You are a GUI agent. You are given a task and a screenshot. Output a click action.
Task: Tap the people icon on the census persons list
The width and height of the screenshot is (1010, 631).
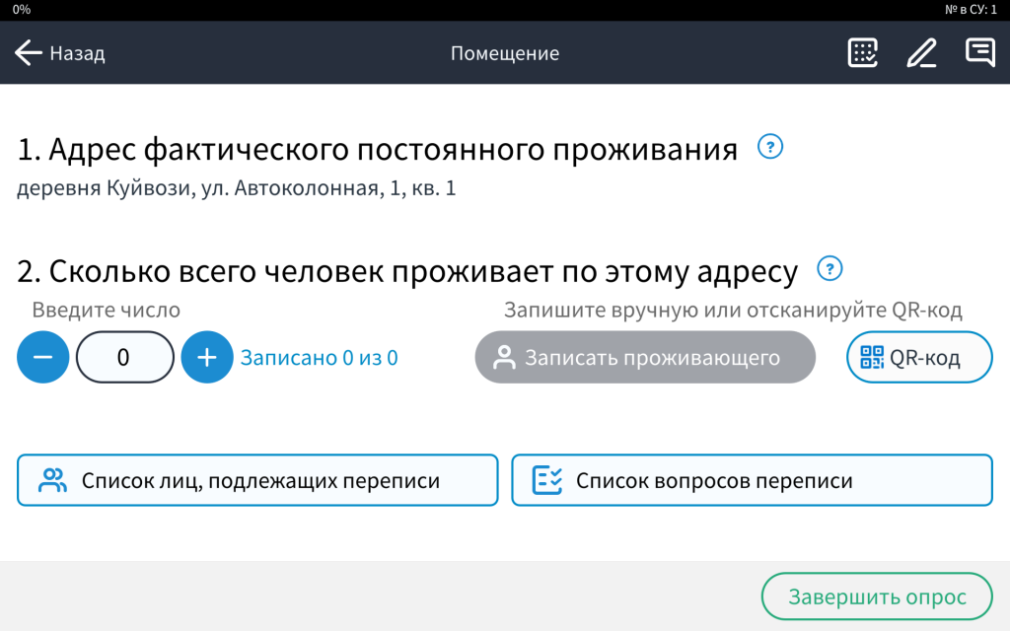50,480
